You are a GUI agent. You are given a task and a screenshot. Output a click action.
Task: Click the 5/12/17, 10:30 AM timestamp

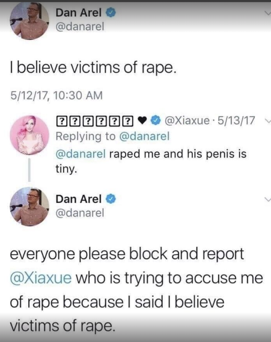pyautogui.click(x=56, y=95)
